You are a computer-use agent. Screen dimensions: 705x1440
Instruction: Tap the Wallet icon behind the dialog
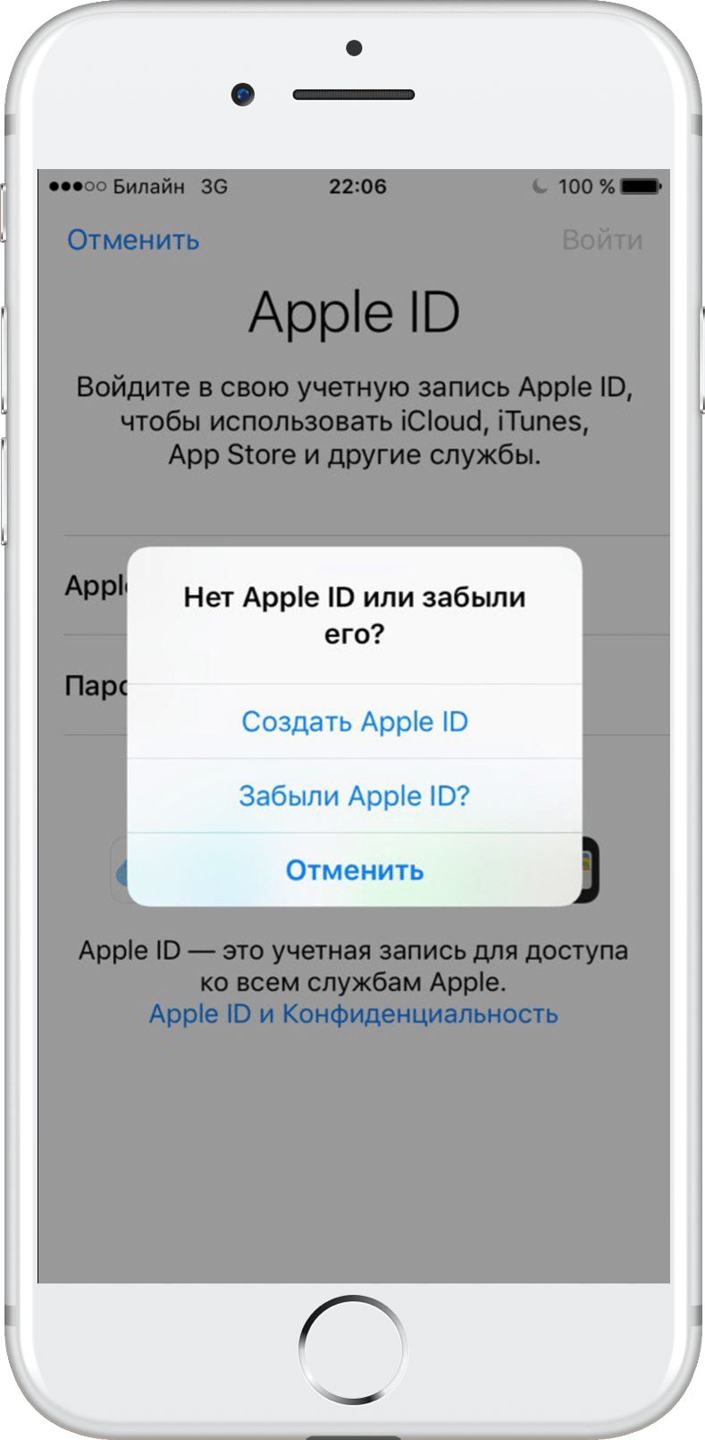tap(589, 869)
